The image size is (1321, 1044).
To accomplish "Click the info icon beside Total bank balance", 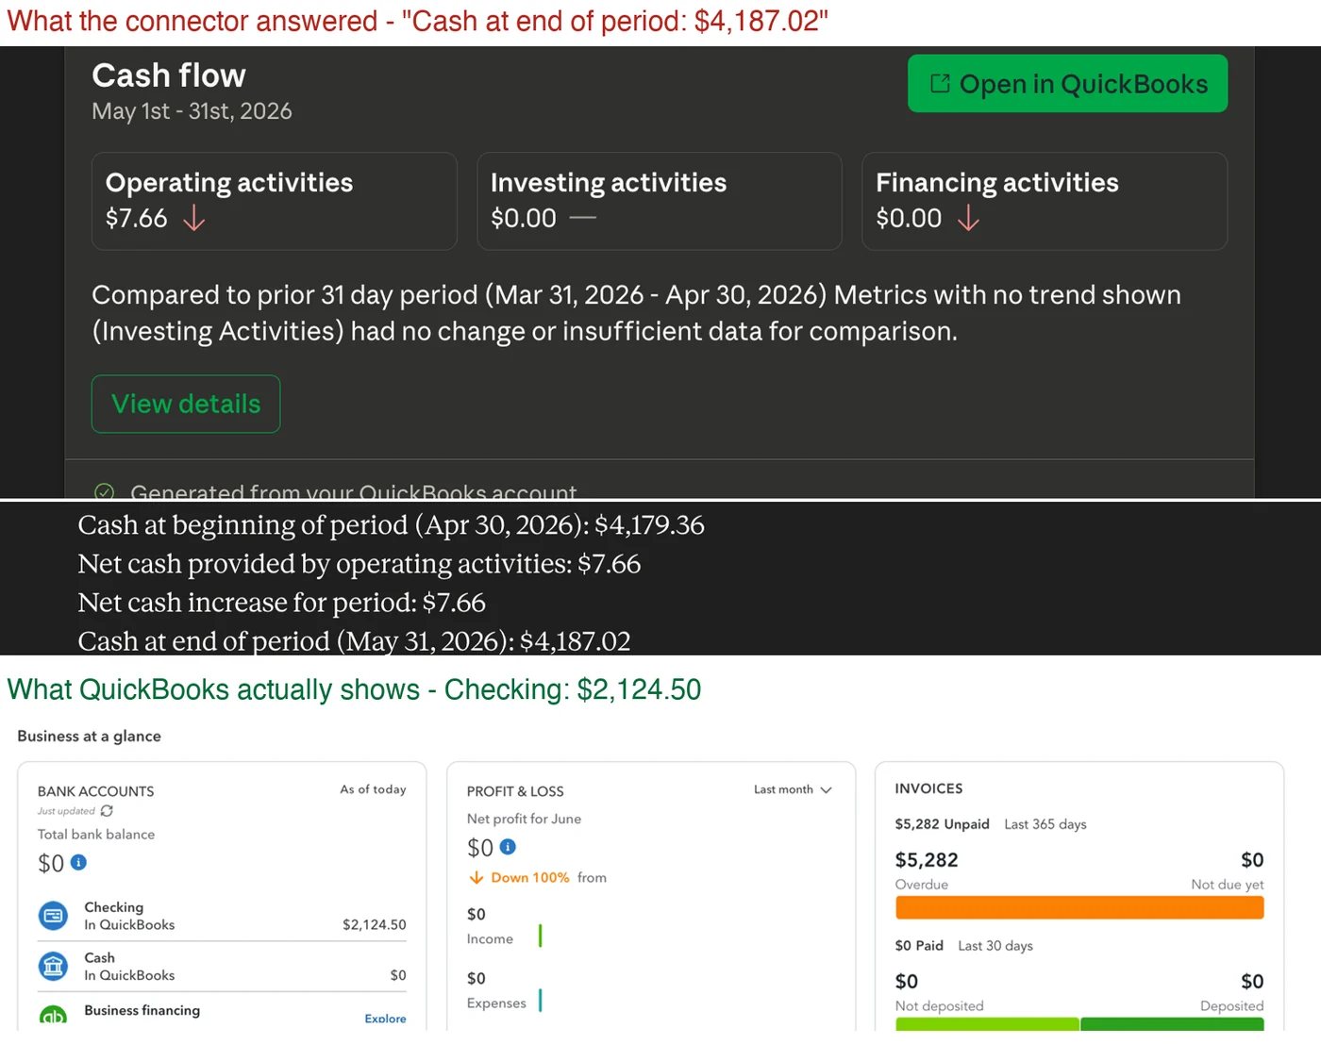I will (79, 862).
